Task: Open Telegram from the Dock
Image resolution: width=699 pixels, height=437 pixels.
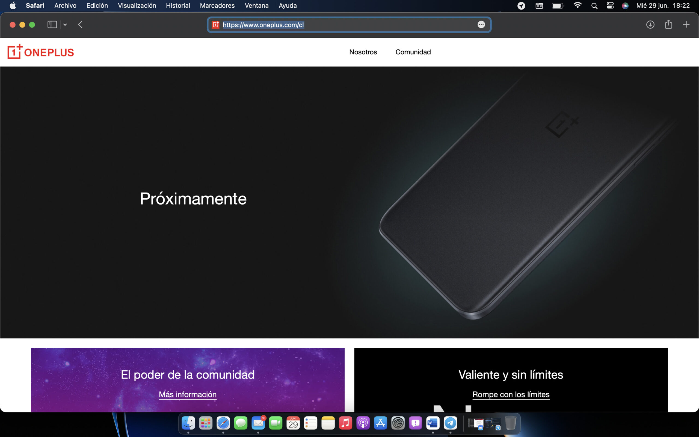Action: pos(450,423)
